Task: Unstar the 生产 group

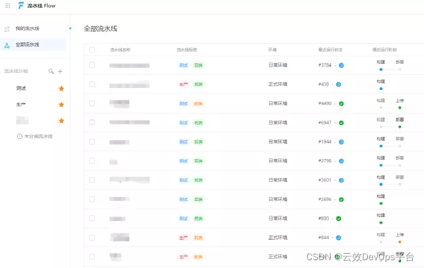Action: (x=61, y=104)
